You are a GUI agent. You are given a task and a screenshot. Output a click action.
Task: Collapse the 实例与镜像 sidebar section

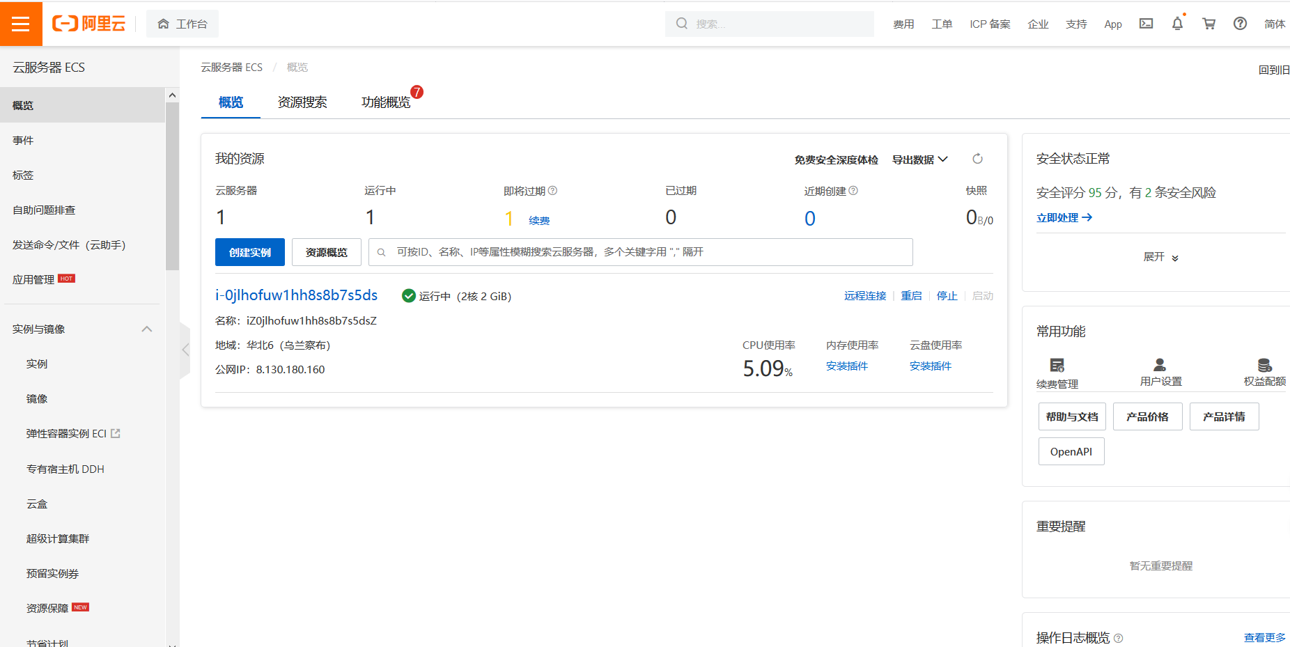tap(146, 328)
